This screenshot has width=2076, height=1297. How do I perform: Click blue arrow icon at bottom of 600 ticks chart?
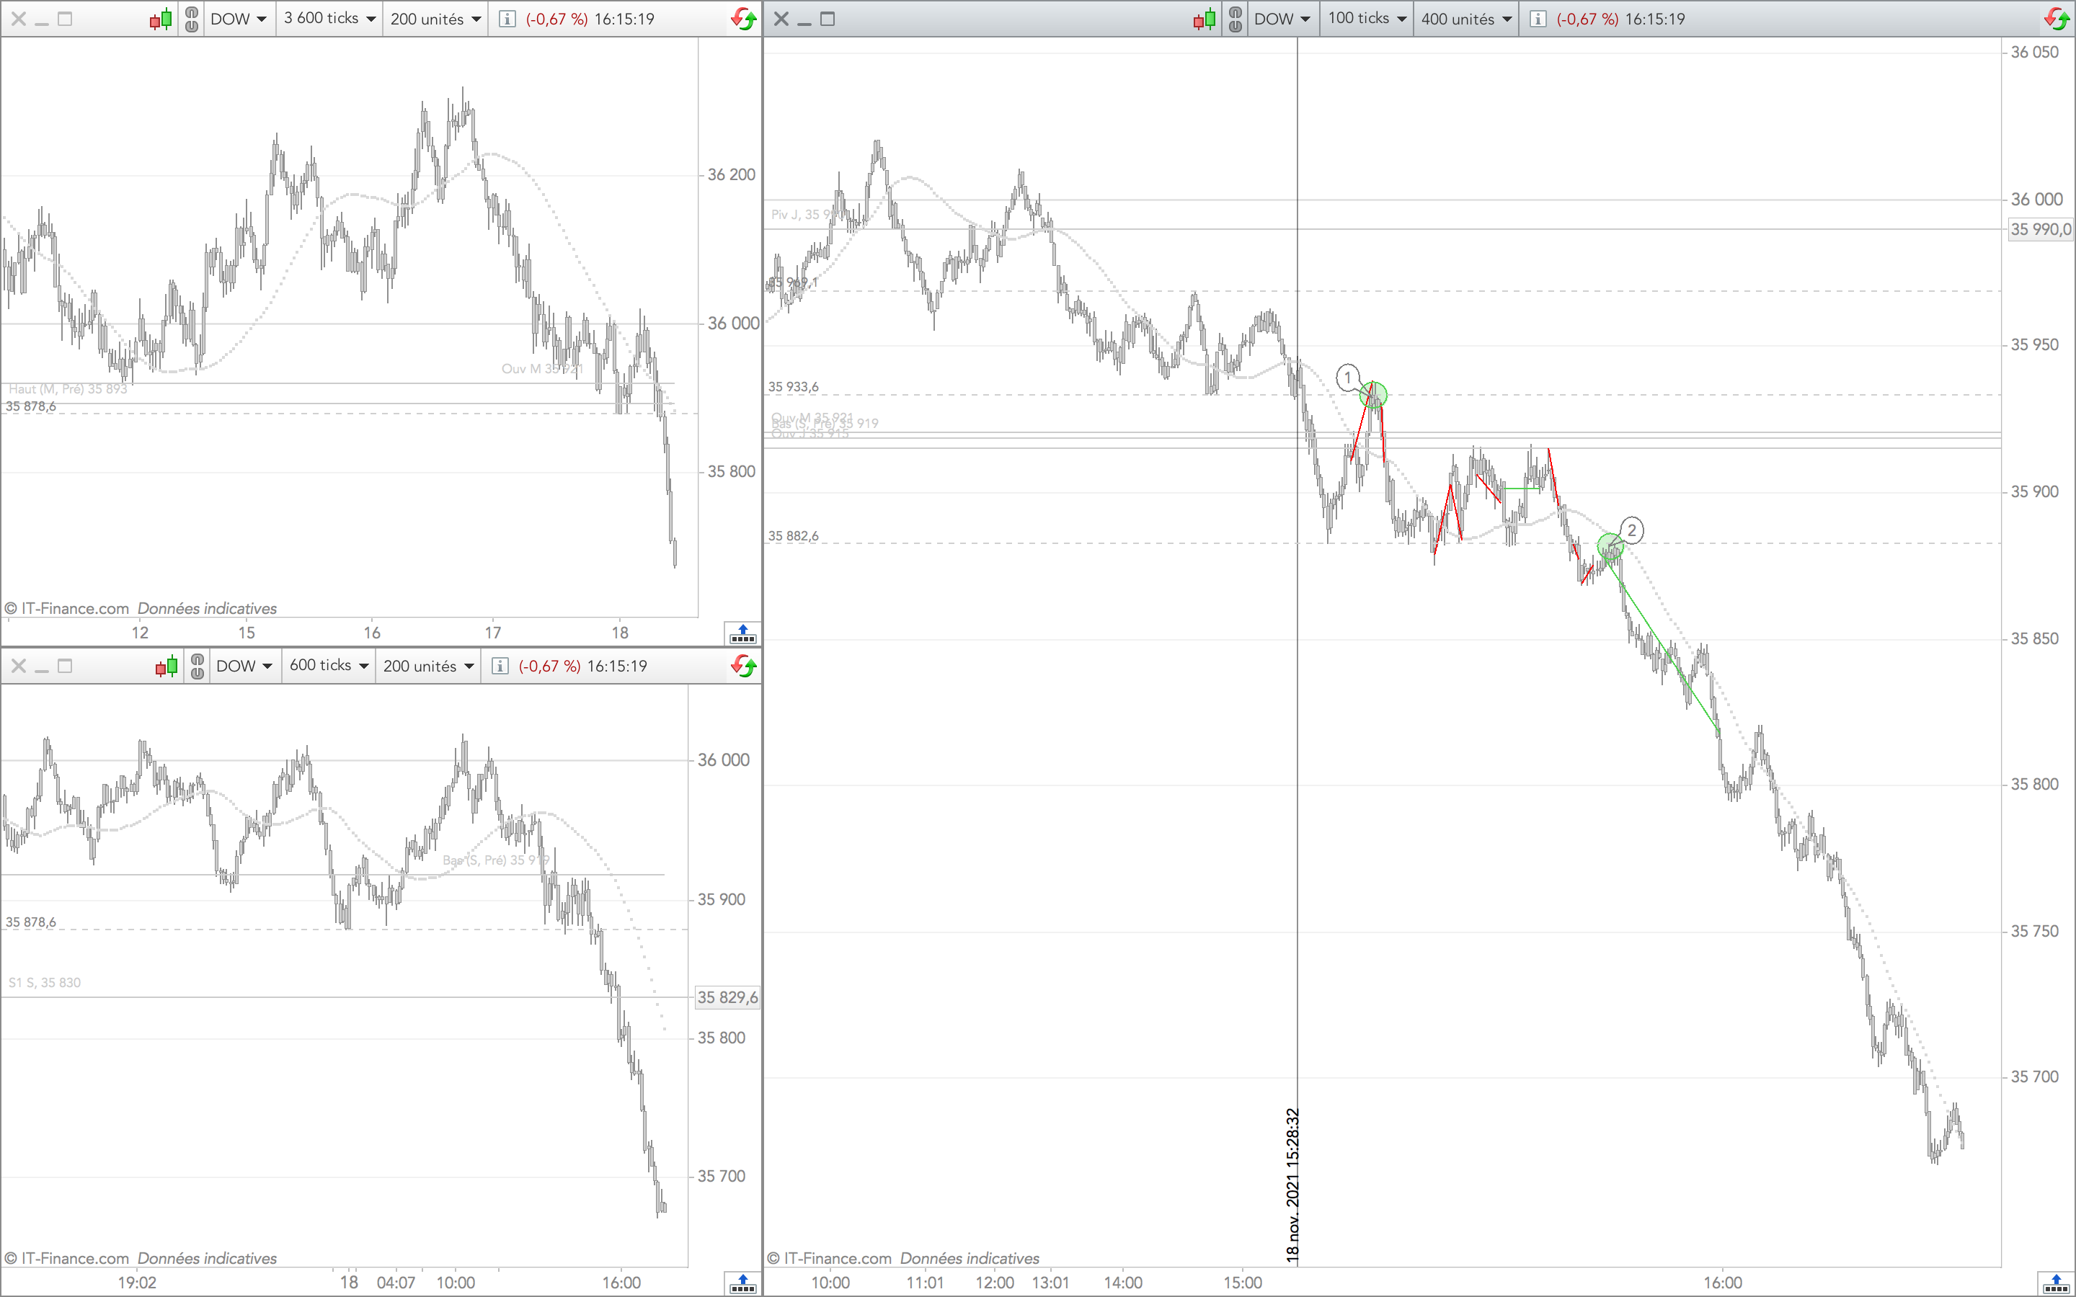pos(742,1283)
